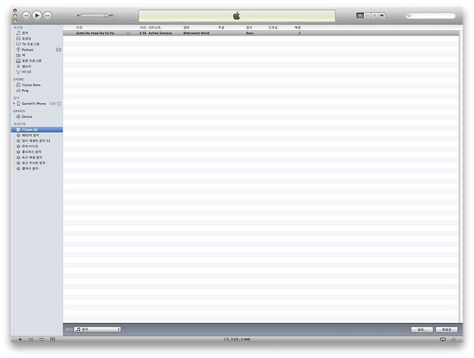Sort by the 이름 name column
The width and height of the screenshot is (474, 358).
point(103,28)
